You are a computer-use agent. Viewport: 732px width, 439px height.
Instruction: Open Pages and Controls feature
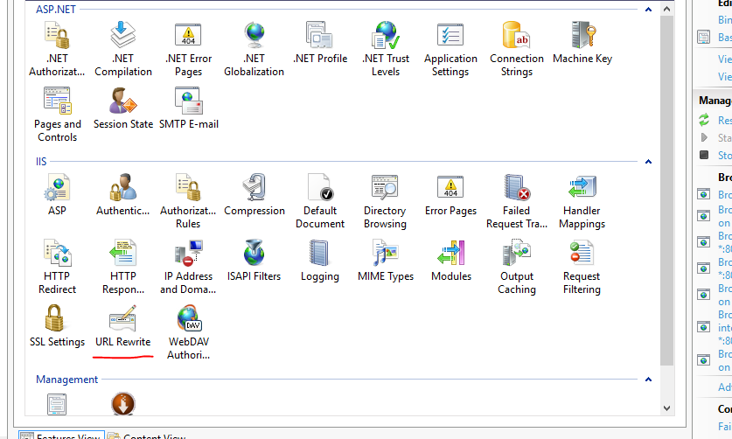[57, 115]
